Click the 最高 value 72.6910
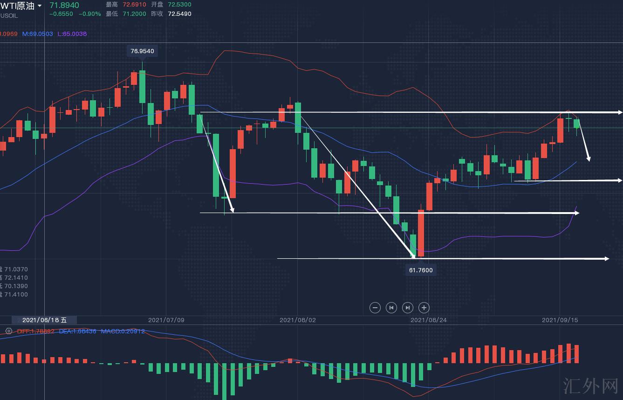623x400 pixels. (x=134, y=5)
